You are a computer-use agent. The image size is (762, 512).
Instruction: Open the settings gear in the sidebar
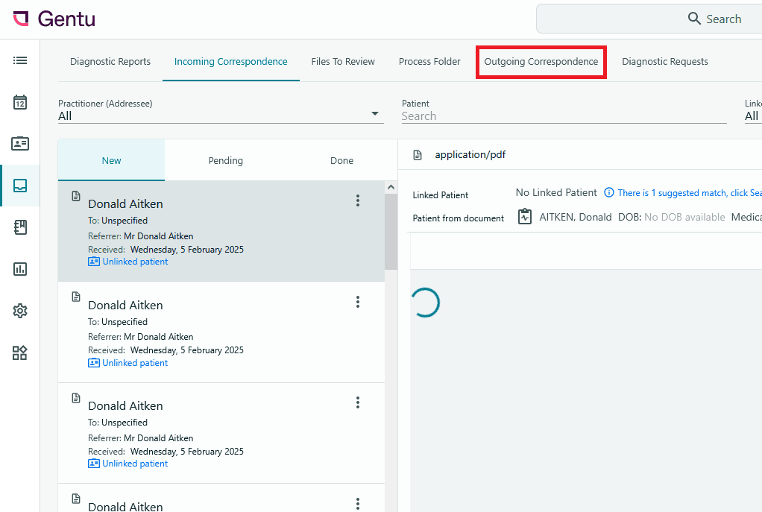[20, 311]
